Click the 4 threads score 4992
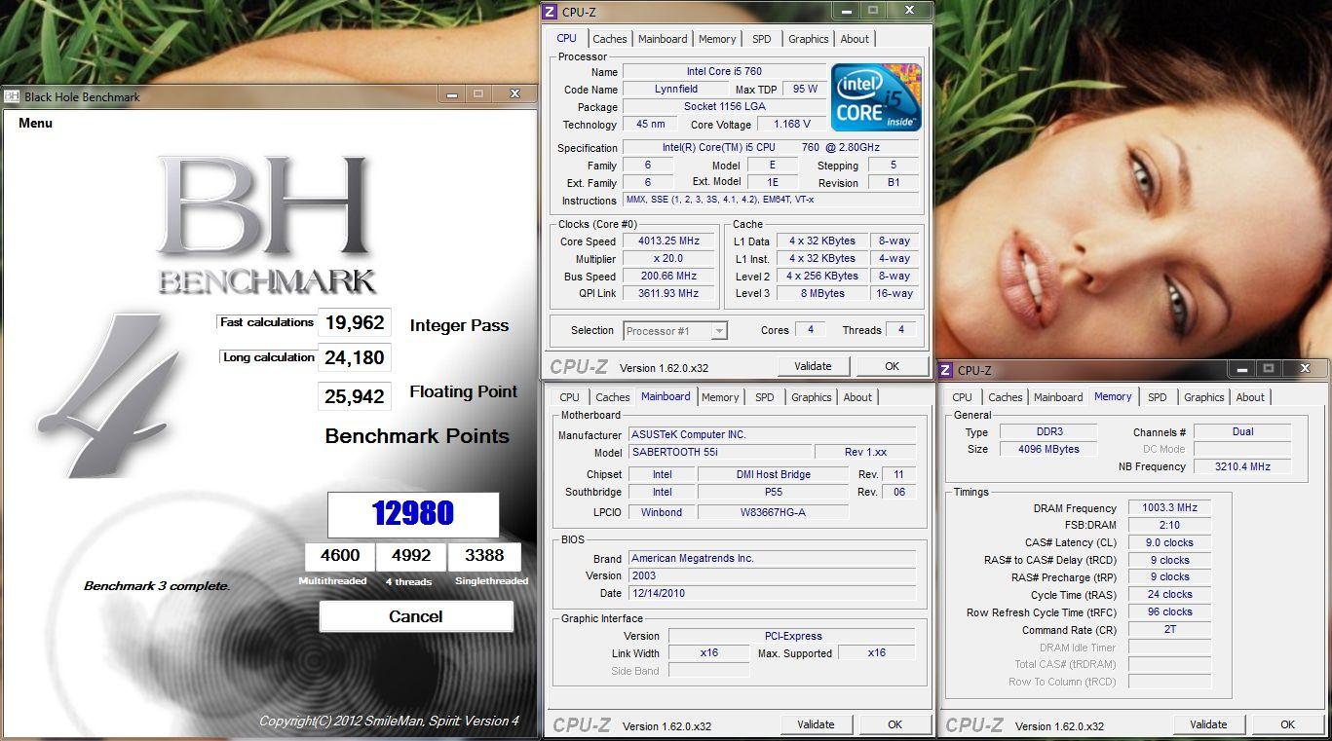Viewport: 1332px width, 741px height. tap(411, 556)
